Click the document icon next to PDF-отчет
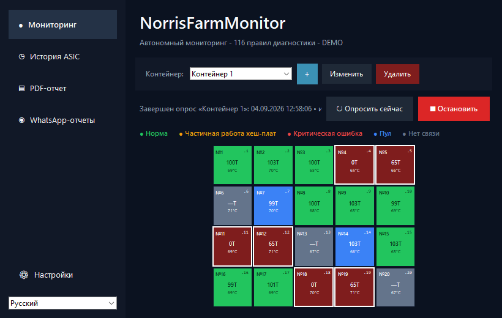 pos(21,88)
